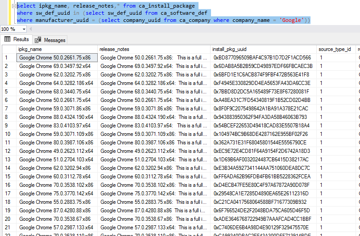Switch to the Messages tab
Image resolution: width=360 pixels, height=236 pixels.
[x=50, y=40]
